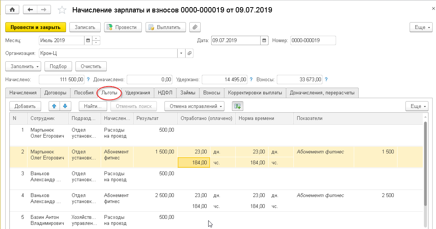Click the Выплатить button
The image size is (436, 229).
pos(166,27)
